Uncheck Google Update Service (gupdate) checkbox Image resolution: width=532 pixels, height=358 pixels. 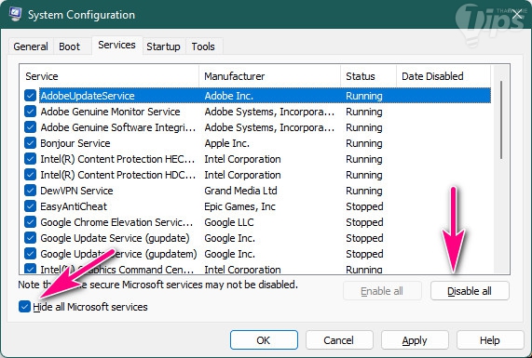30,238
